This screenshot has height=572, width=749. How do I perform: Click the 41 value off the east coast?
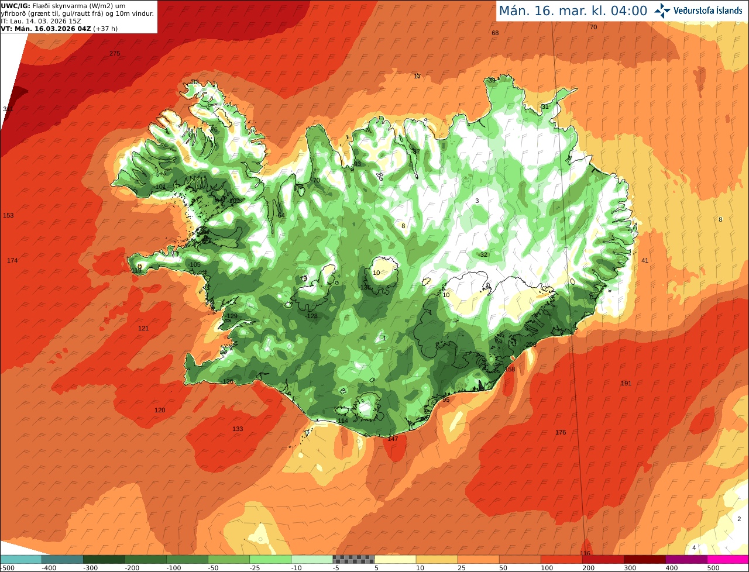(x=645, y=261)
